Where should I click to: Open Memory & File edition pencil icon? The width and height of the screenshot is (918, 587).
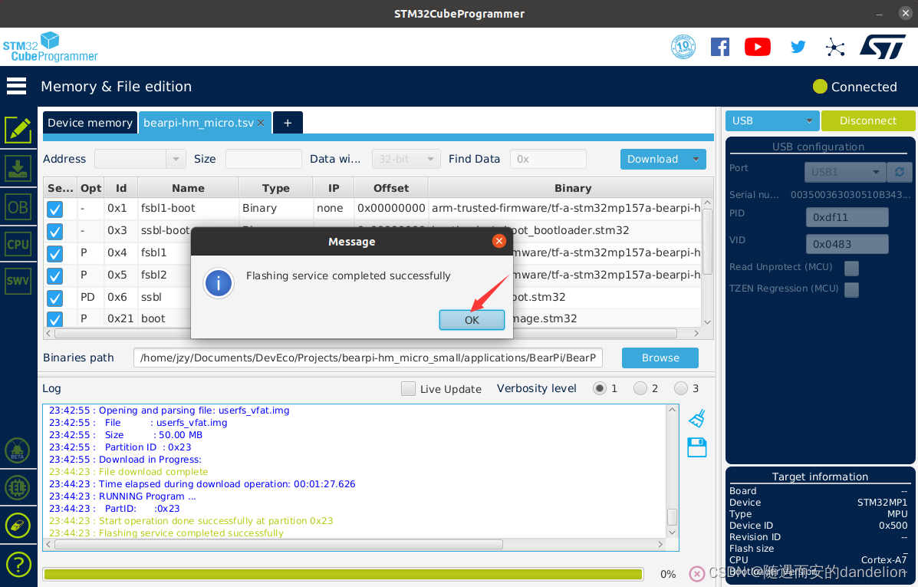click(x=18, y=130)
